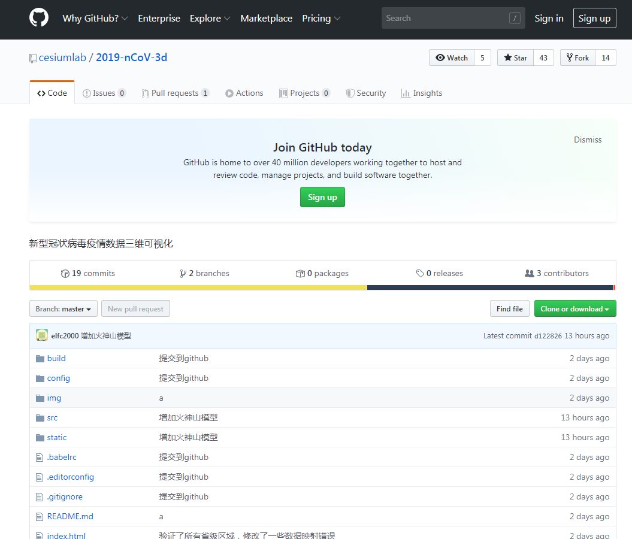Click the dark language bar segment
632x539 pixels.
pos(490,287)
